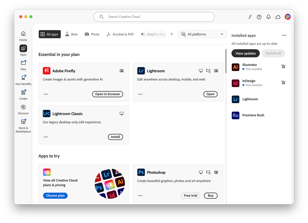Viewport: 308px width, 223px height.
Task: Click the Photoshop title text
Action: click(156, 172)
